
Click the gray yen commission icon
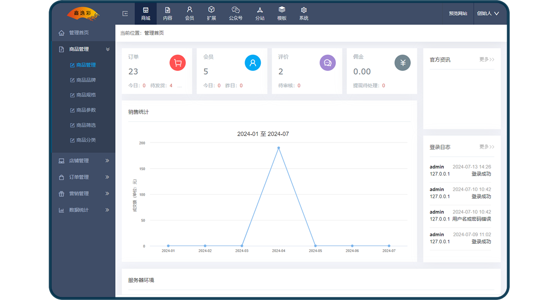[402, 63]
